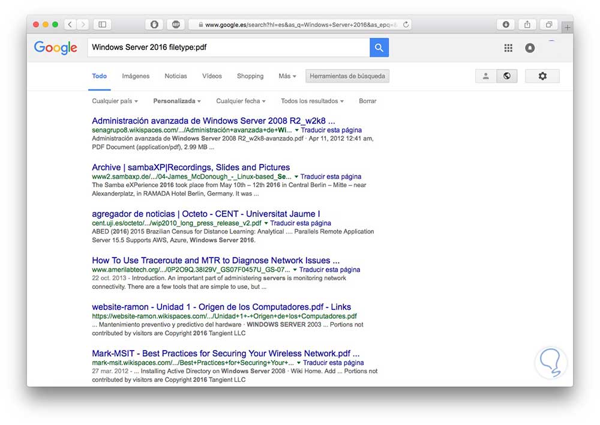The width and height of the screenshot is (600, 425).
Task: Click the website-ramon.wikispaces.com green URL
Action: (224, 316)
